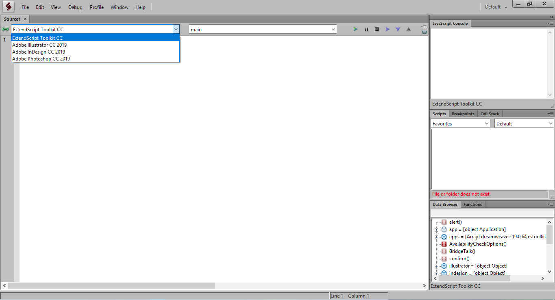555x300 pixels.
Task: Click the Stop script button
Action: coord(377,29)
